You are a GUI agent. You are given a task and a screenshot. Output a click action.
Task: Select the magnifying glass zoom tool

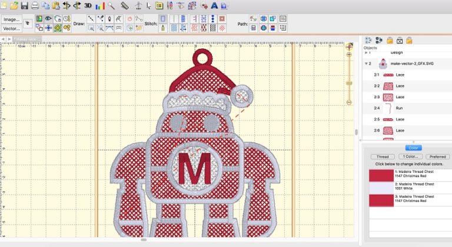pos(111,5)
